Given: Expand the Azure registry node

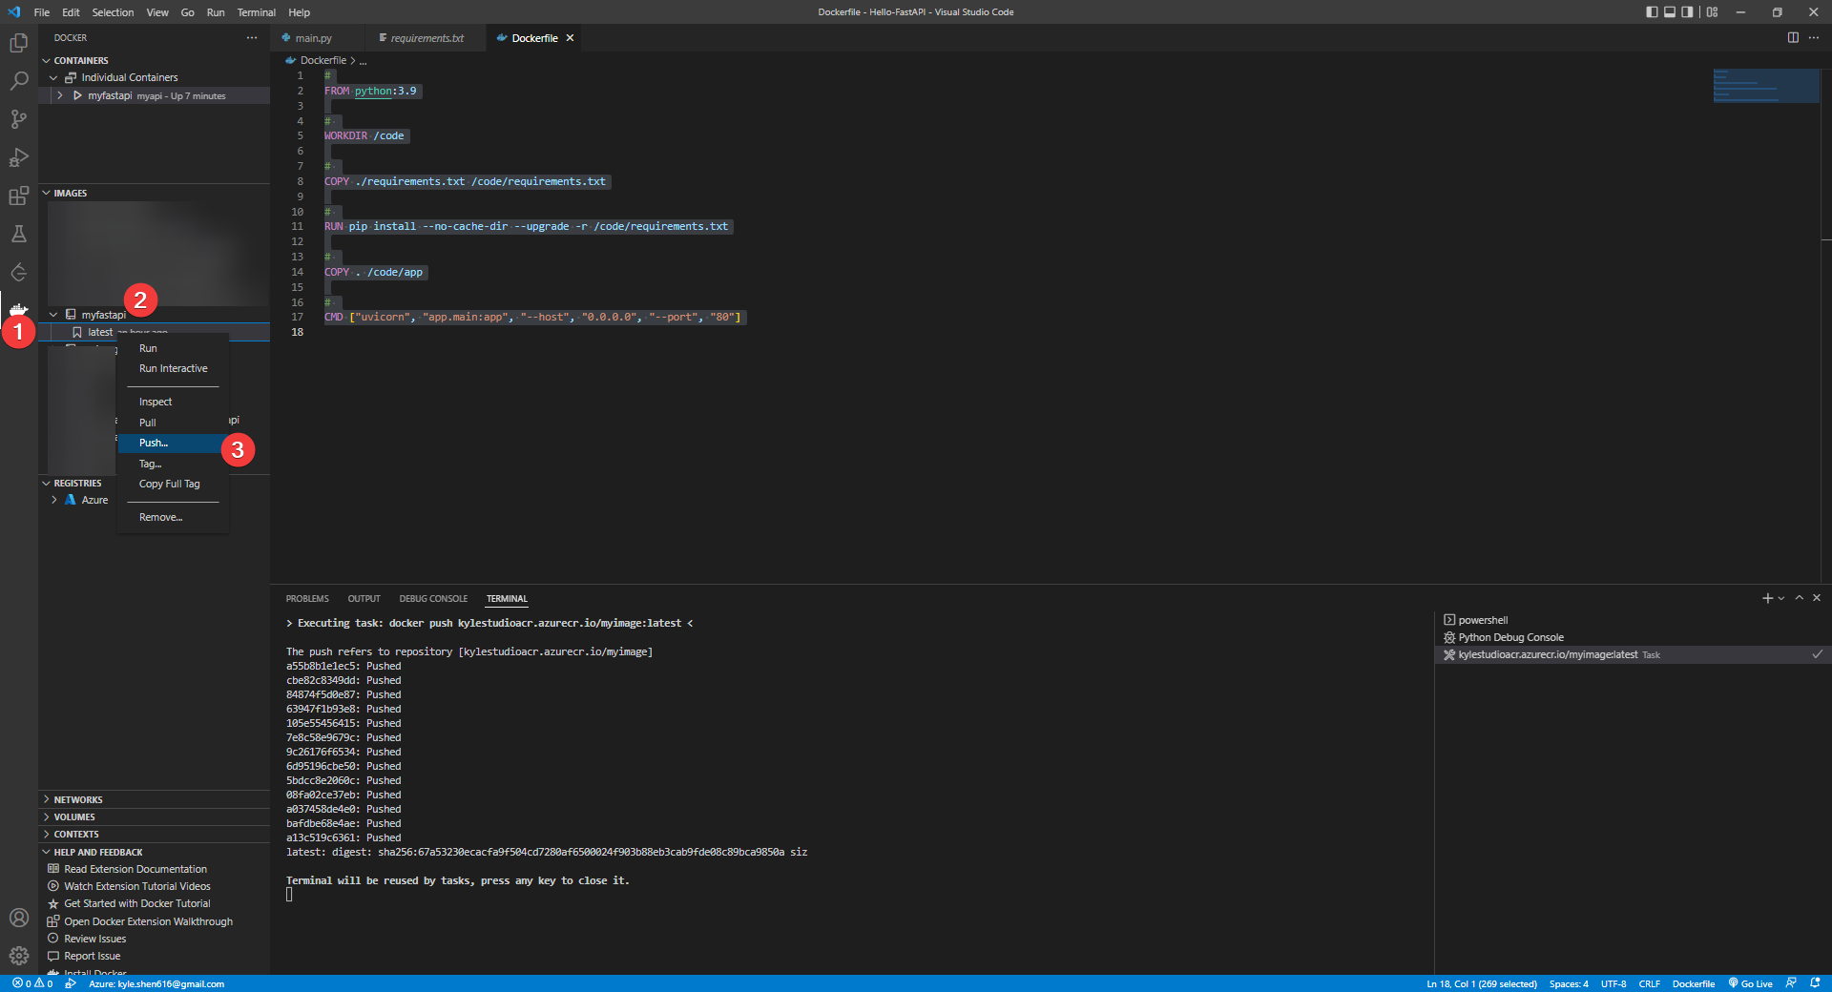Looking at the screenshot, I should 53,500.
